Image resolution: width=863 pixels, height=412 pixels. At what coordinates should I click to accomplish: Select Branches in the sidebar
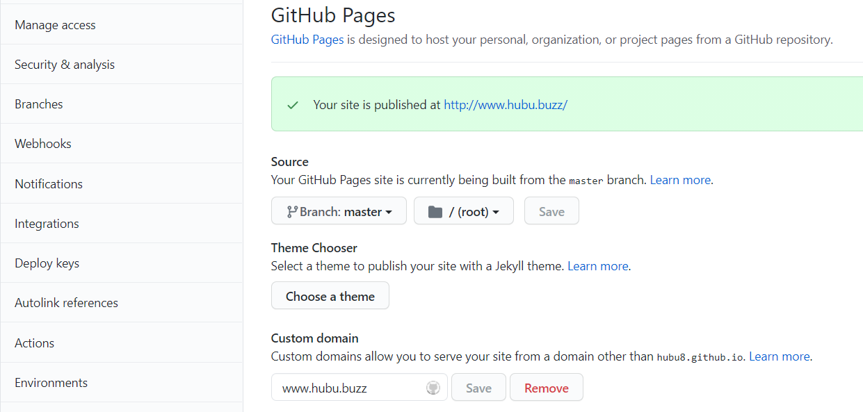pos(39,104)
